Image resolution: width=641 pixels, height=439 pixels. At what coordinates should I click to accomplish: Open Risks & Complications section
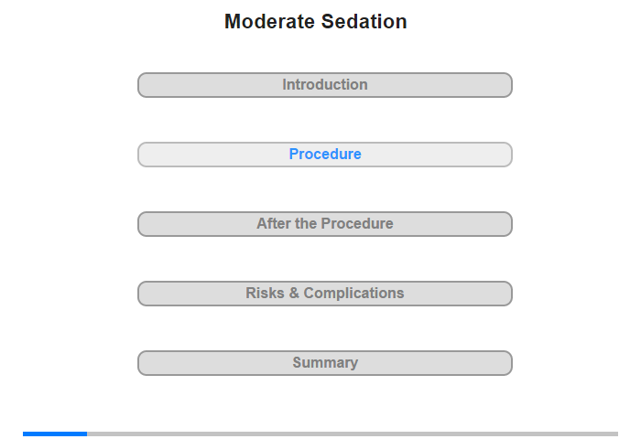pos(325,294)
